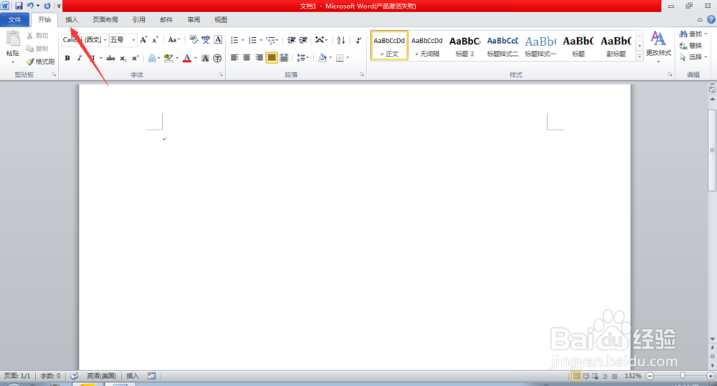Click the Decrease Indent icon
The height and width of the screenshot is (386, 717).
[x=291, y=40]
